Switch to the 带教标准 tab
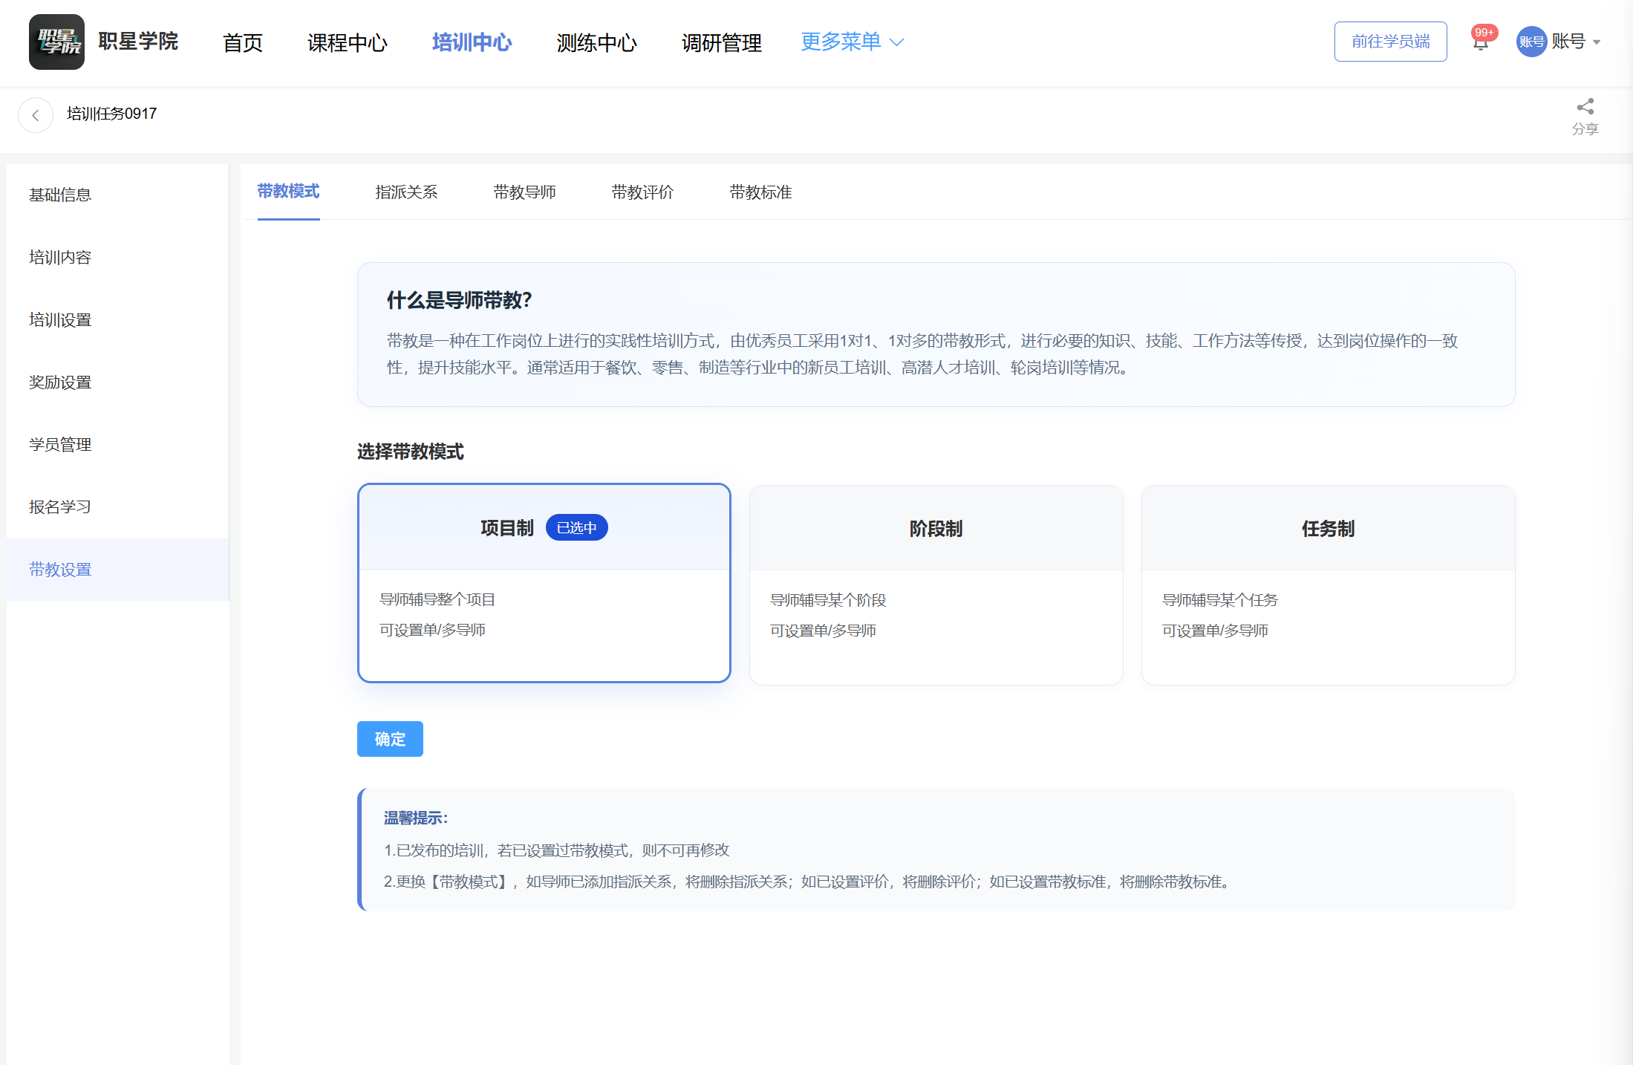The width and height of the screenshot is (1633, 1065). (x=761, y=192)
